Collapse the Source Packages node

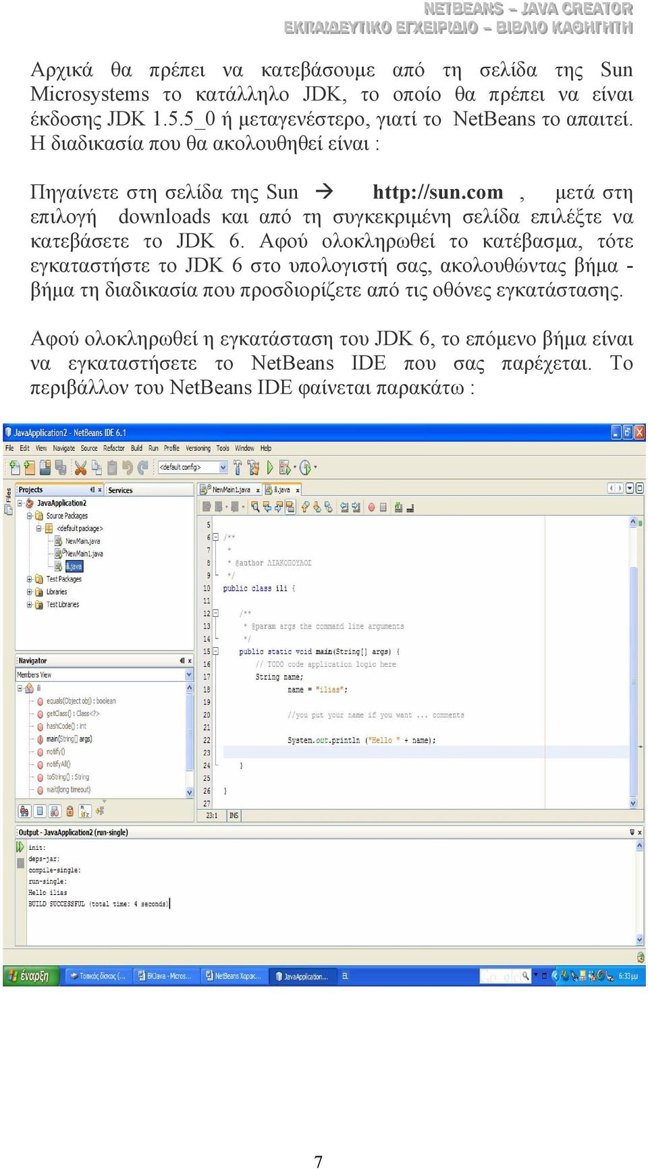pyautogui.click(x=30, y=516)
